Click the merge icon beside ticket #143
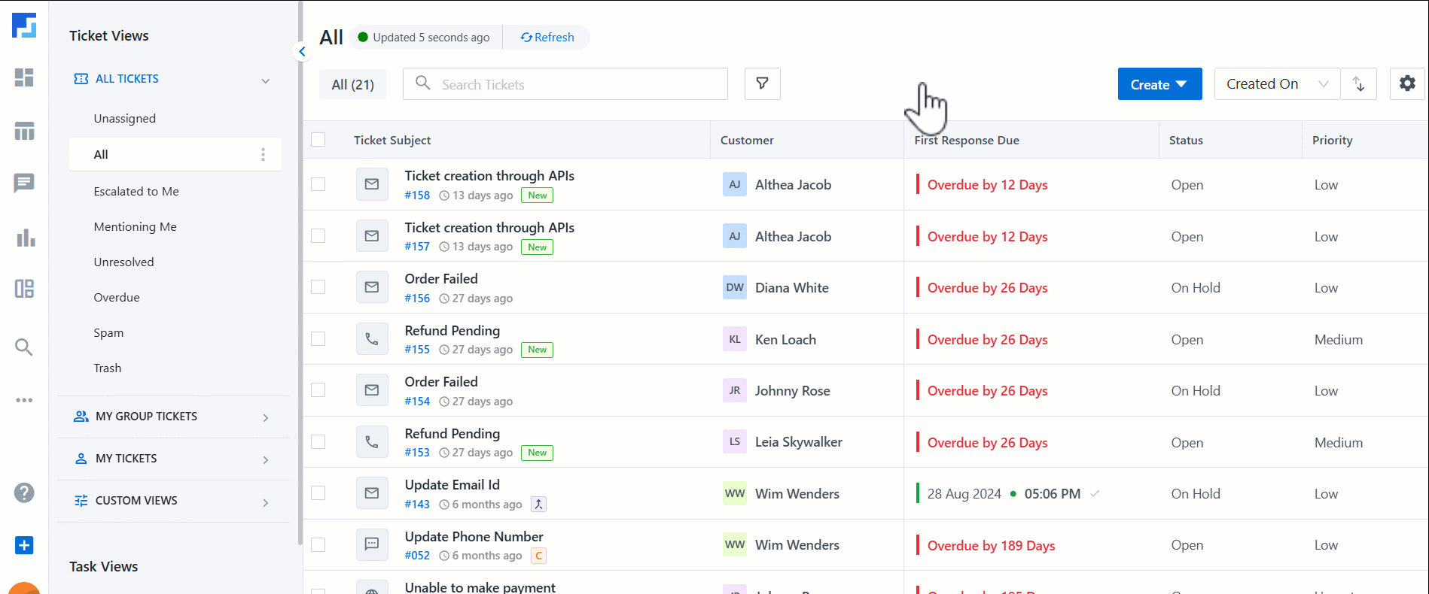This screenshot has height=594, width=1429. [x=538, y=505]
